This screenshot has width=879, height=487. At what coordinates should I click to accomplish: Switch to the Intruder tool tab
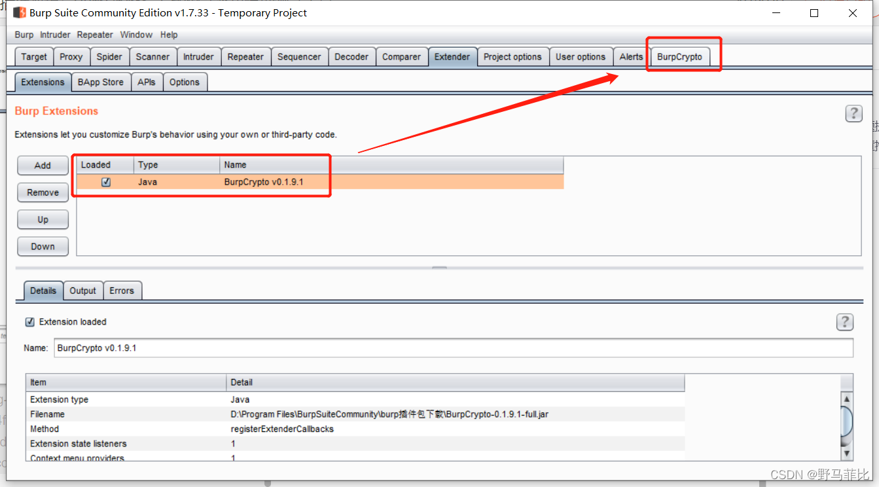coord(198,57)
